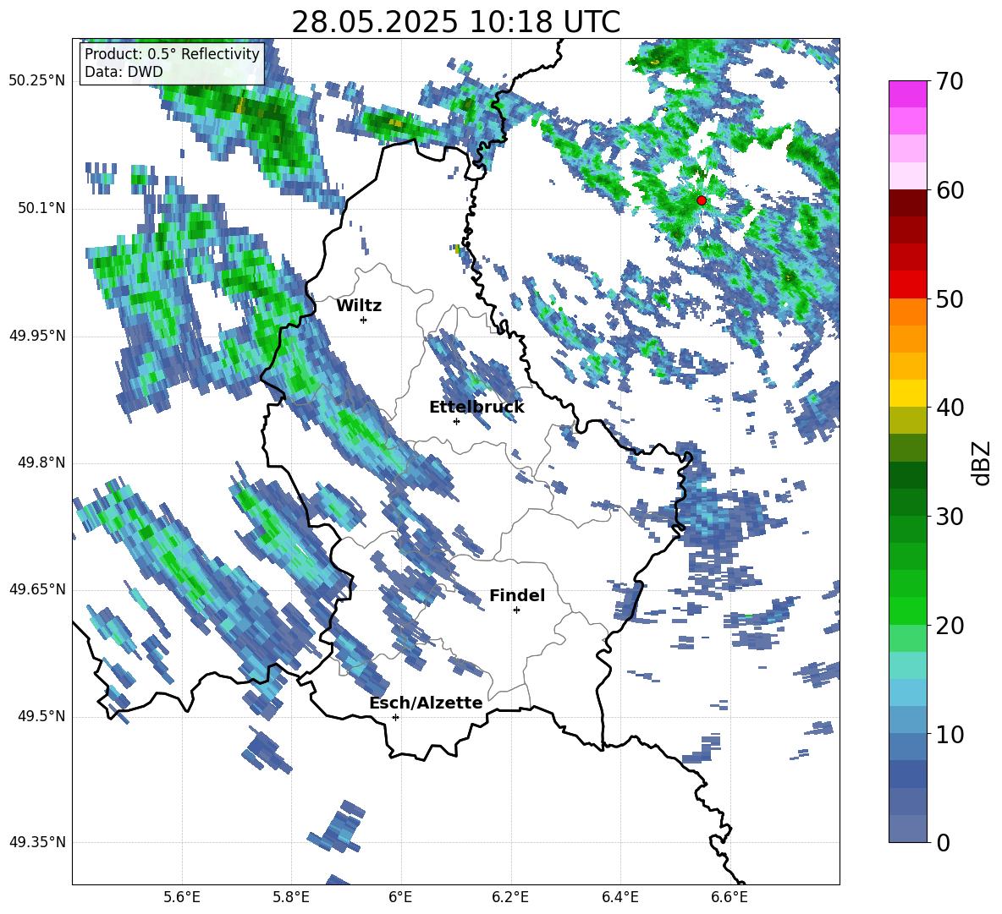
Task: Click the Wiltz station cross marker
Action: [x=364, y=320]
